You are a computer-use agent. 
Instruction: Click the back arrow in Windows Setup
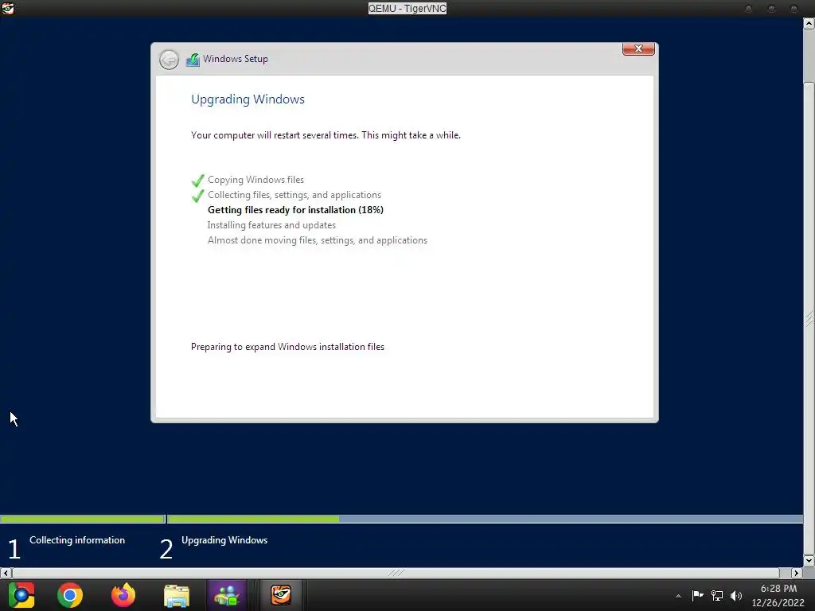click(169, 60)
